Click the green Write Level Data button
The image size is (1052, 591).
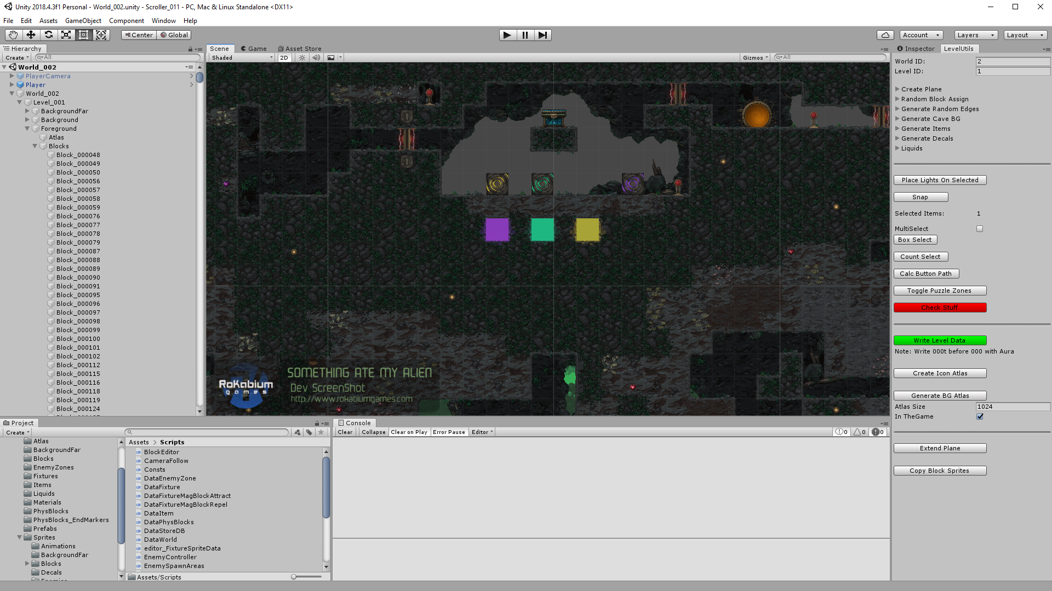point(940,340)
